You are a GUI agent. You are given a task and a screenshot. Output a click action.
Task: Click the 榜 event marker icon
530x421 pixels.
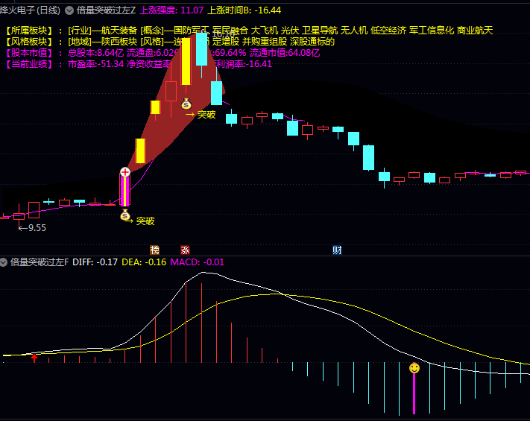tap(154, 250)
